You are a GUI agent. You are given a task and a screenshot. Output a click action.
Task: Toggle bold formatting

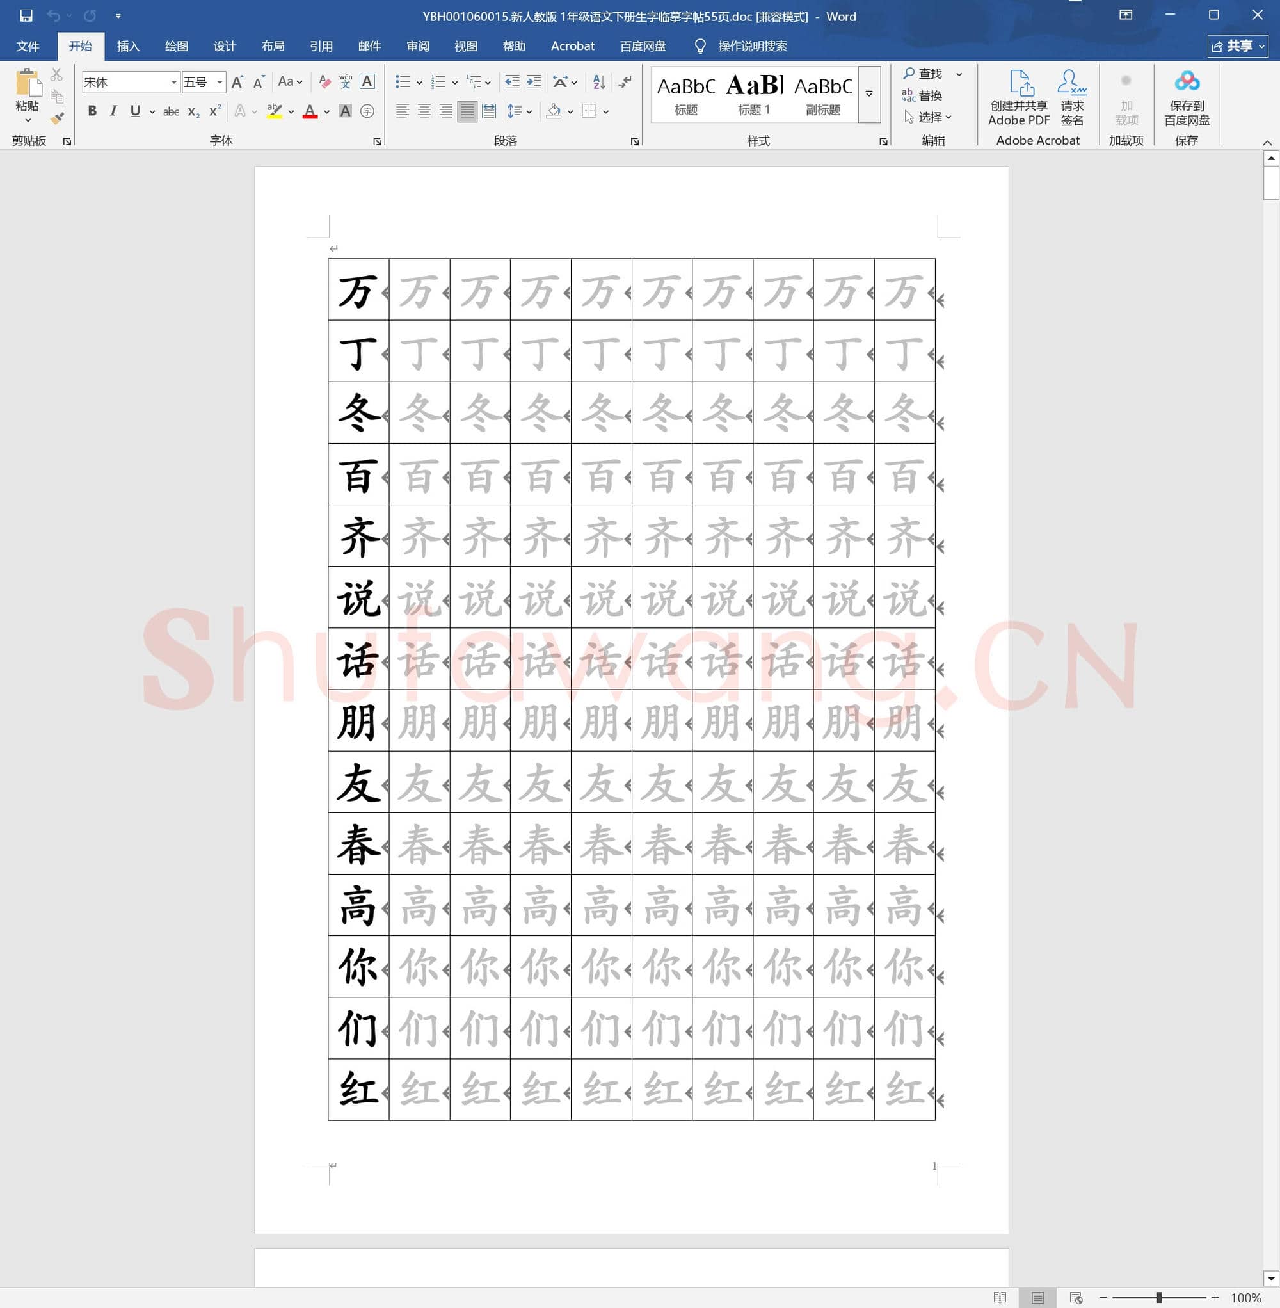click(x=92, y=111)
